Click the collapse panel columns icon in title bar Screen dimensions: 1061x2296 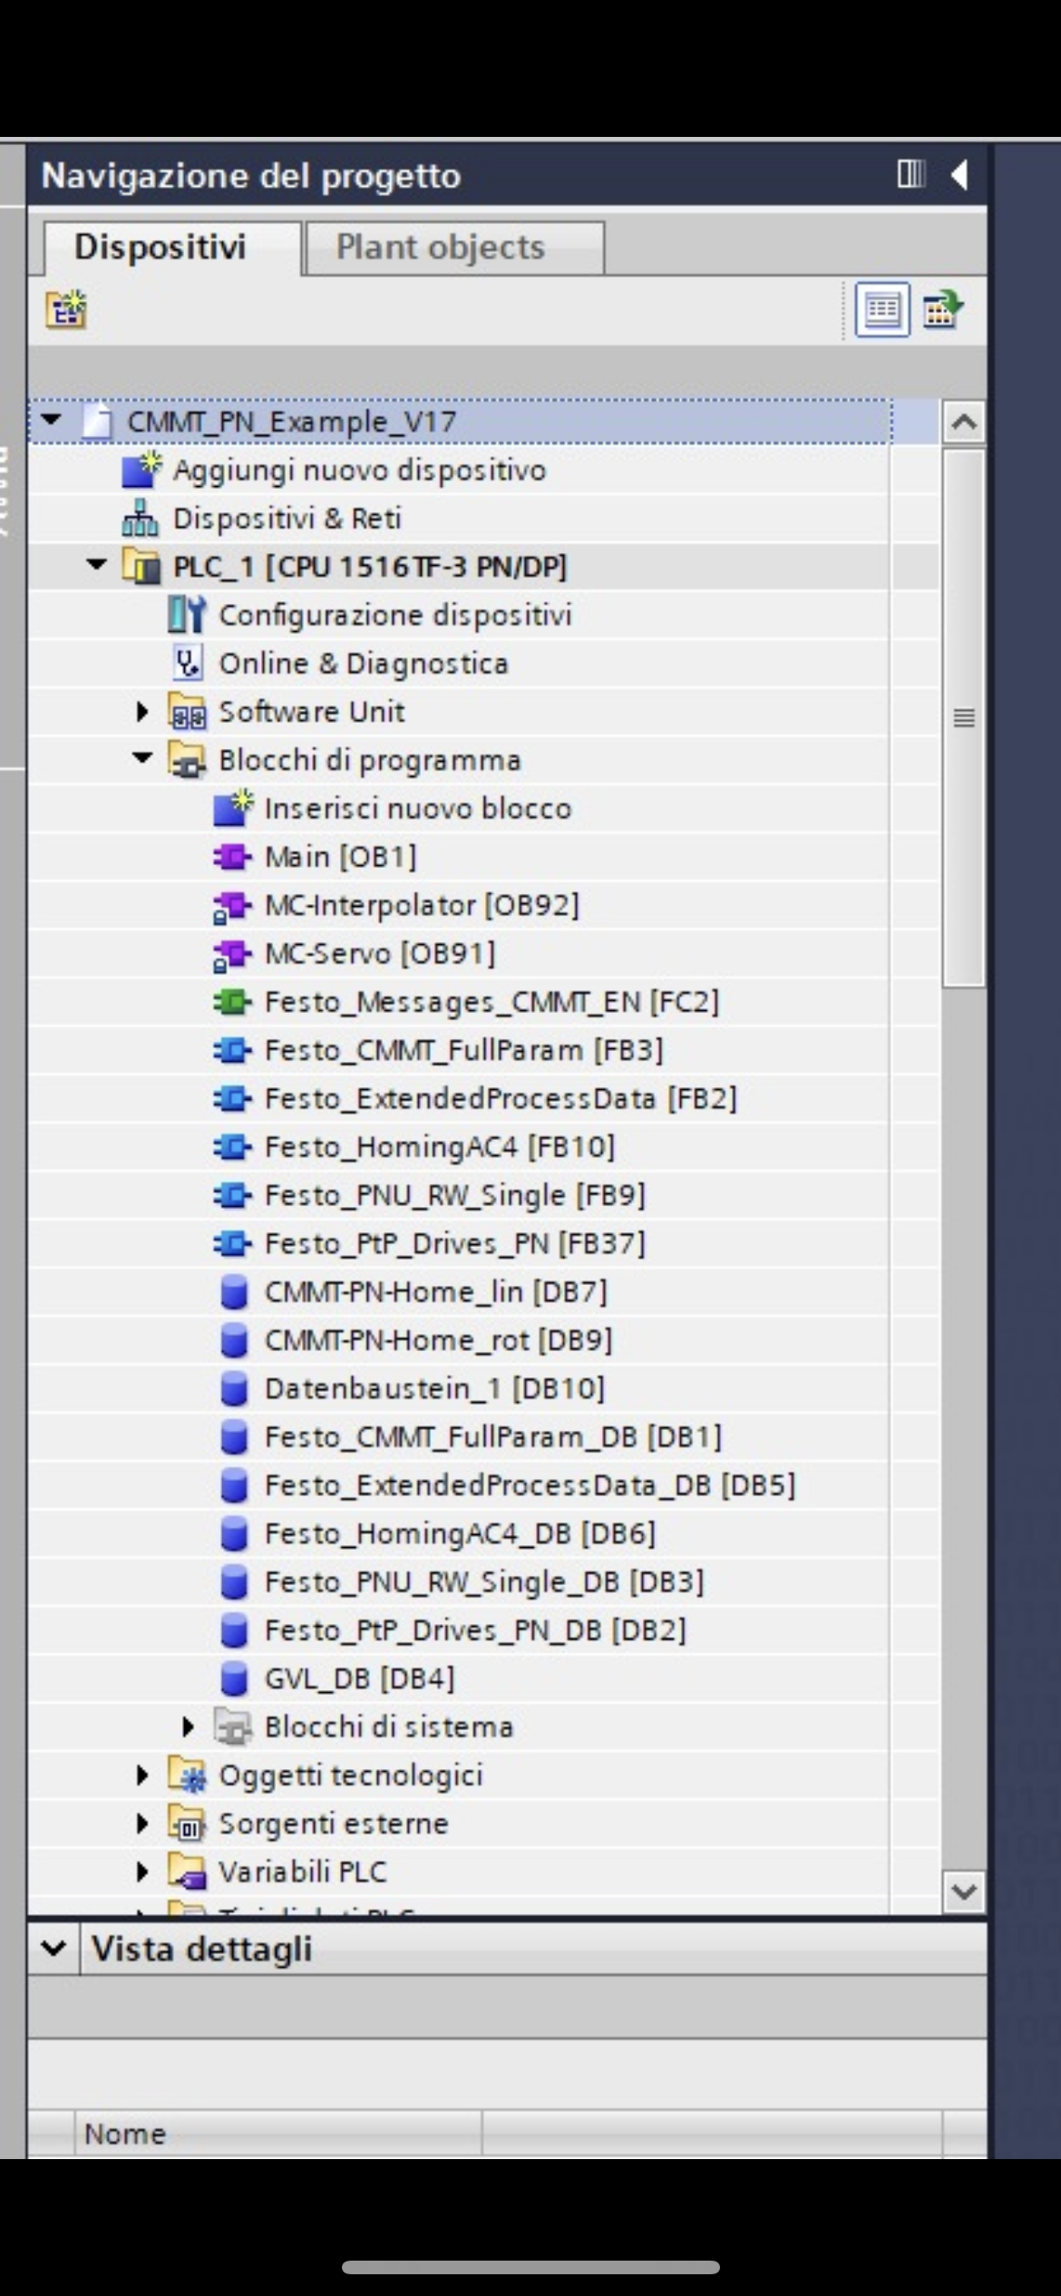tap(910, 173)
